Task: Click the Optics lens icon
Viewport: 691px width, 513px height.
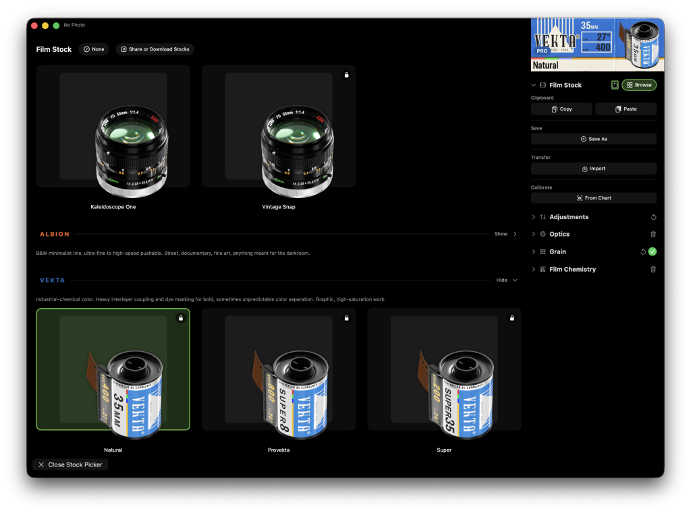Action: tap(543, 235)
